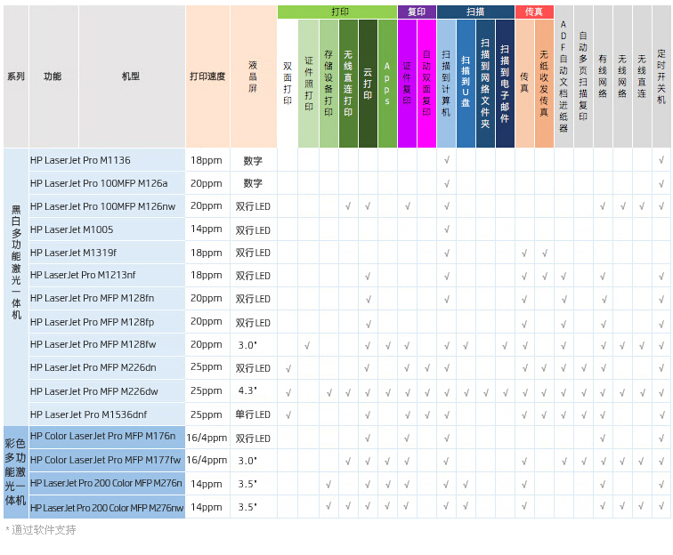Click the 单行LED screen value for M1536dnf
673x555 pixels.
253,414
